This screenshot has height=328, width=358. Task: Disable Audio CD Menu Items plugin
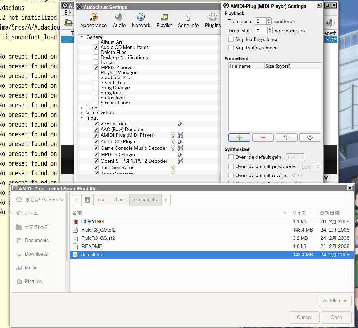pyautogui.click(x=96, y=47)
